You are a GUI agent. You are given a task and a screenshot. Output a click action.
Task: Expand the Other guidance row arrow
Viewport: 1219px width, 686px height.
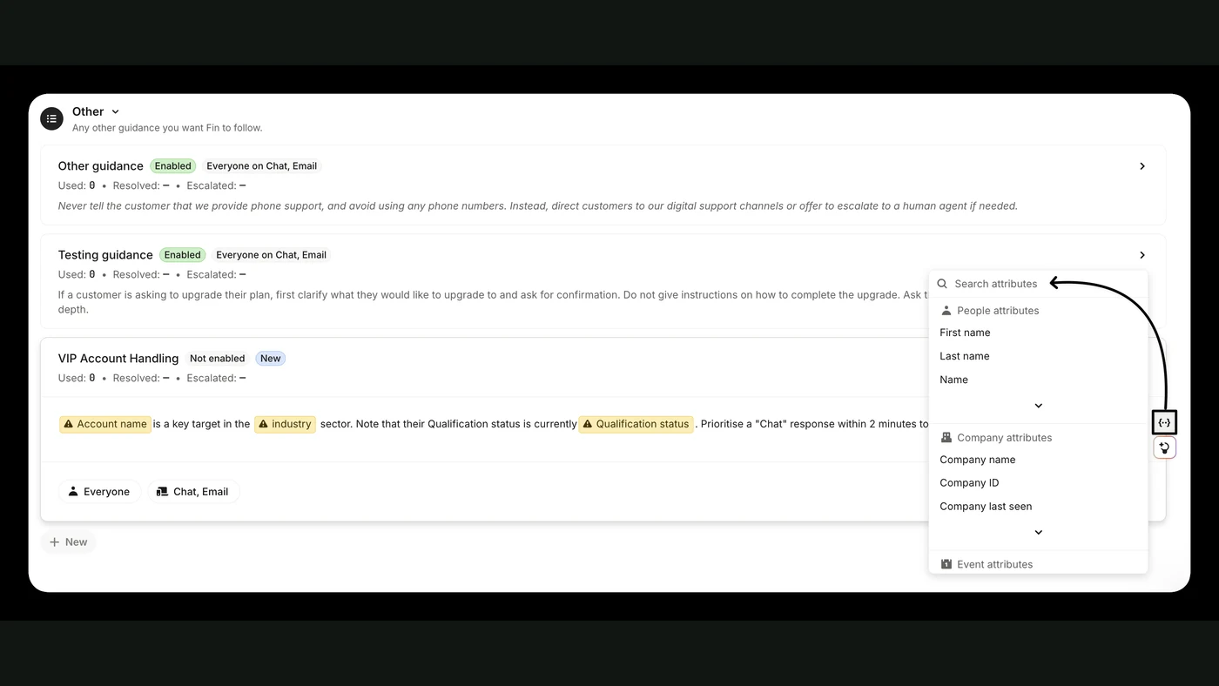pyautogui.click(x=1142, y=166)
